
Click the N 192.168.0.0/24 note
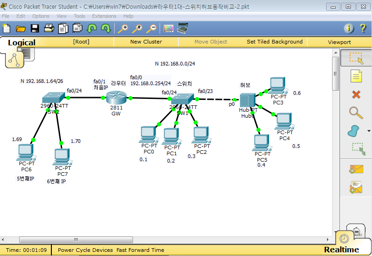pos(175,64)
